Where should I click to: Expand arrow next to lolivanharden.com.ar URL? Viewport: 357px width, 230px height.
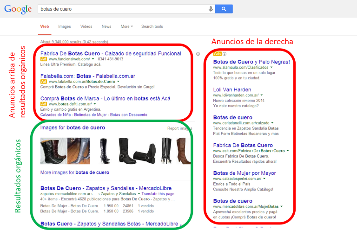[x=262, y=95]
